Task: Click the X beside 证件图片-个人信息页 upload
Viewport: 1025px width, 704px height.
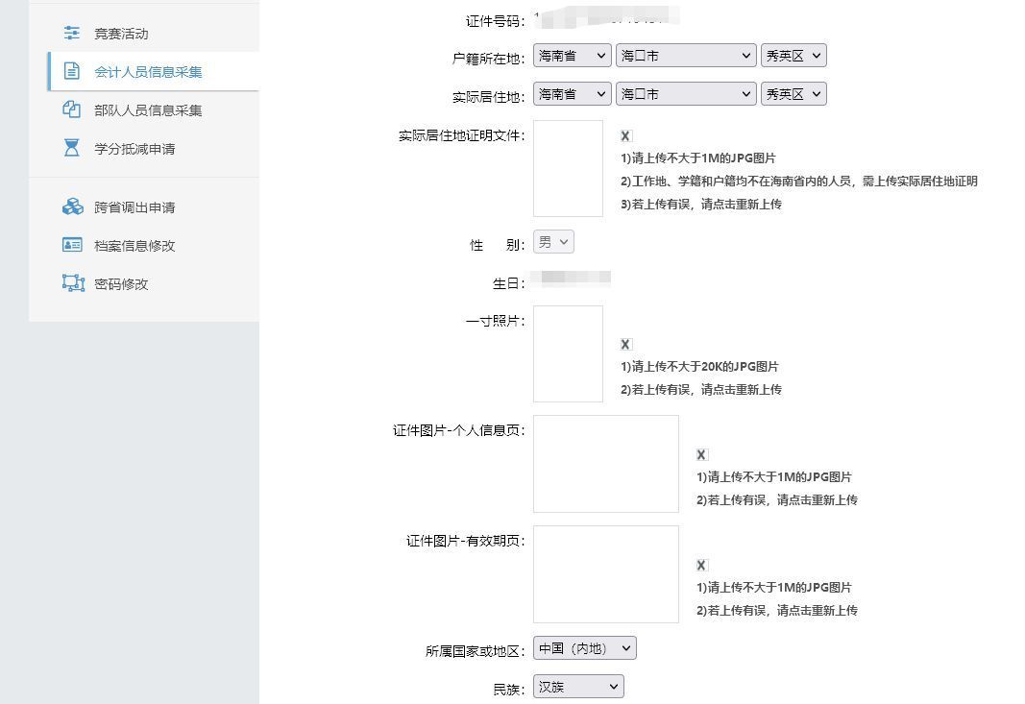Action: pyautogui.click(x=701, y=454)
